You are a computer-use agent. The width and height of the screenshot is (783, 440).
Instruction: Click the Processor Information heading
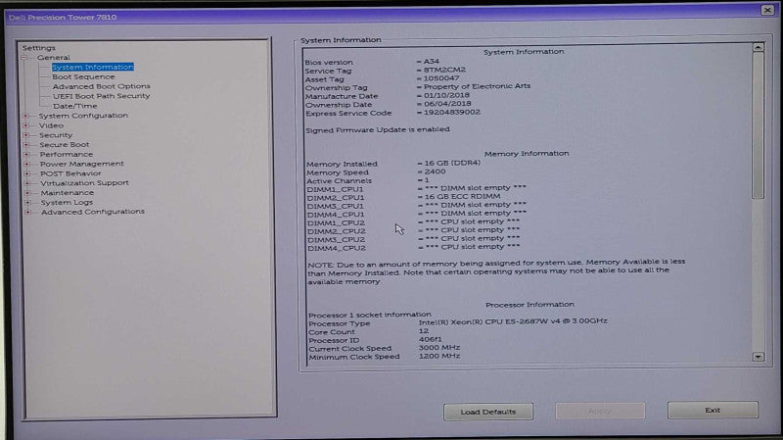530,305
